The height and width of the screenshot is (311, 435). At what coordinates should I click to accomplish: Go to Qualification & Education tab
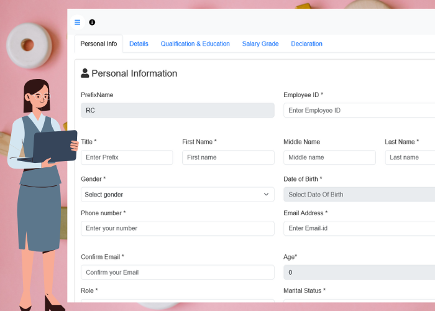tap(195, 44)
